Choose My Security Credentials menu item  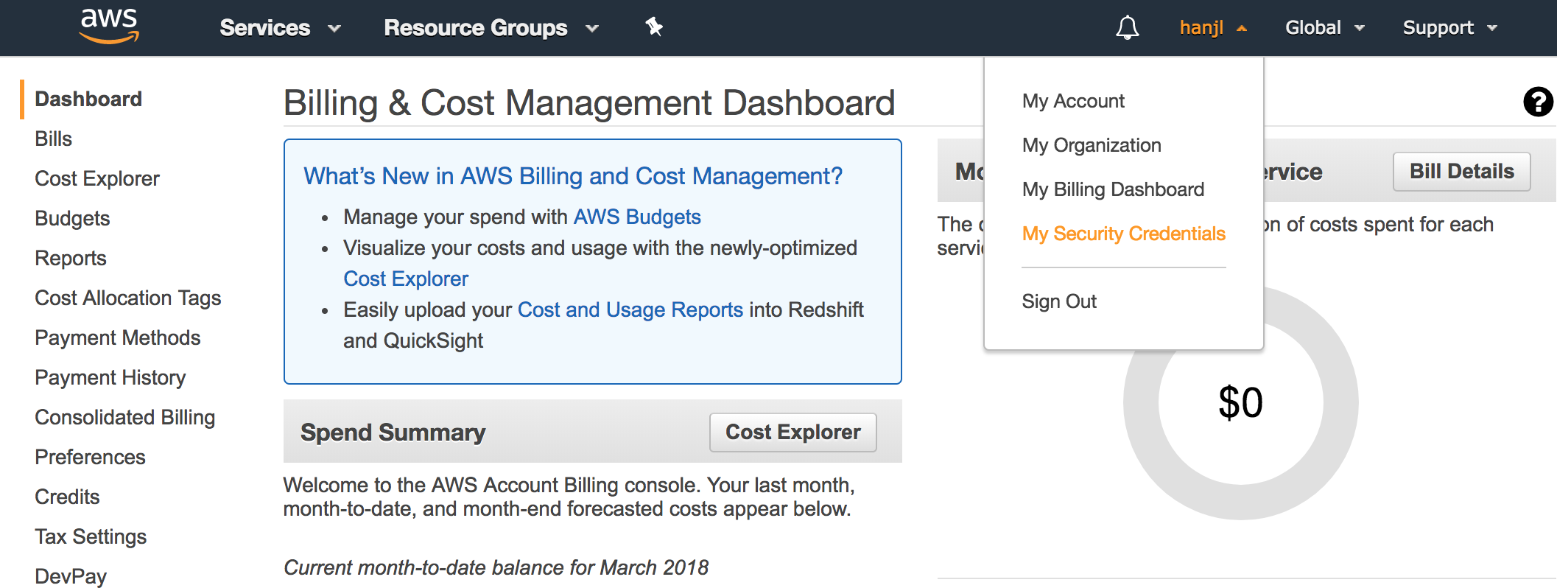pos(1123,234)
